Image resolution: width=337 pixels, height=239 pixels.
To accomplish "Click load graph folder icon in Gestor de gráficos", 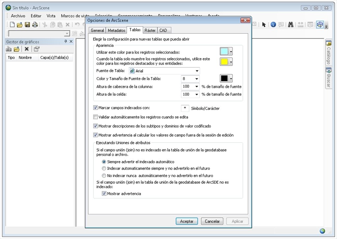I will pos(16,49).
